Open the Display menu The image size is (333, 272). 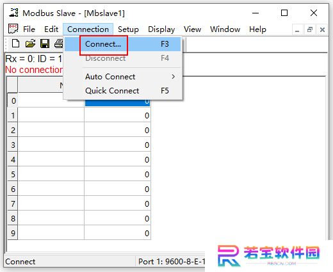[x=161, y=29]
